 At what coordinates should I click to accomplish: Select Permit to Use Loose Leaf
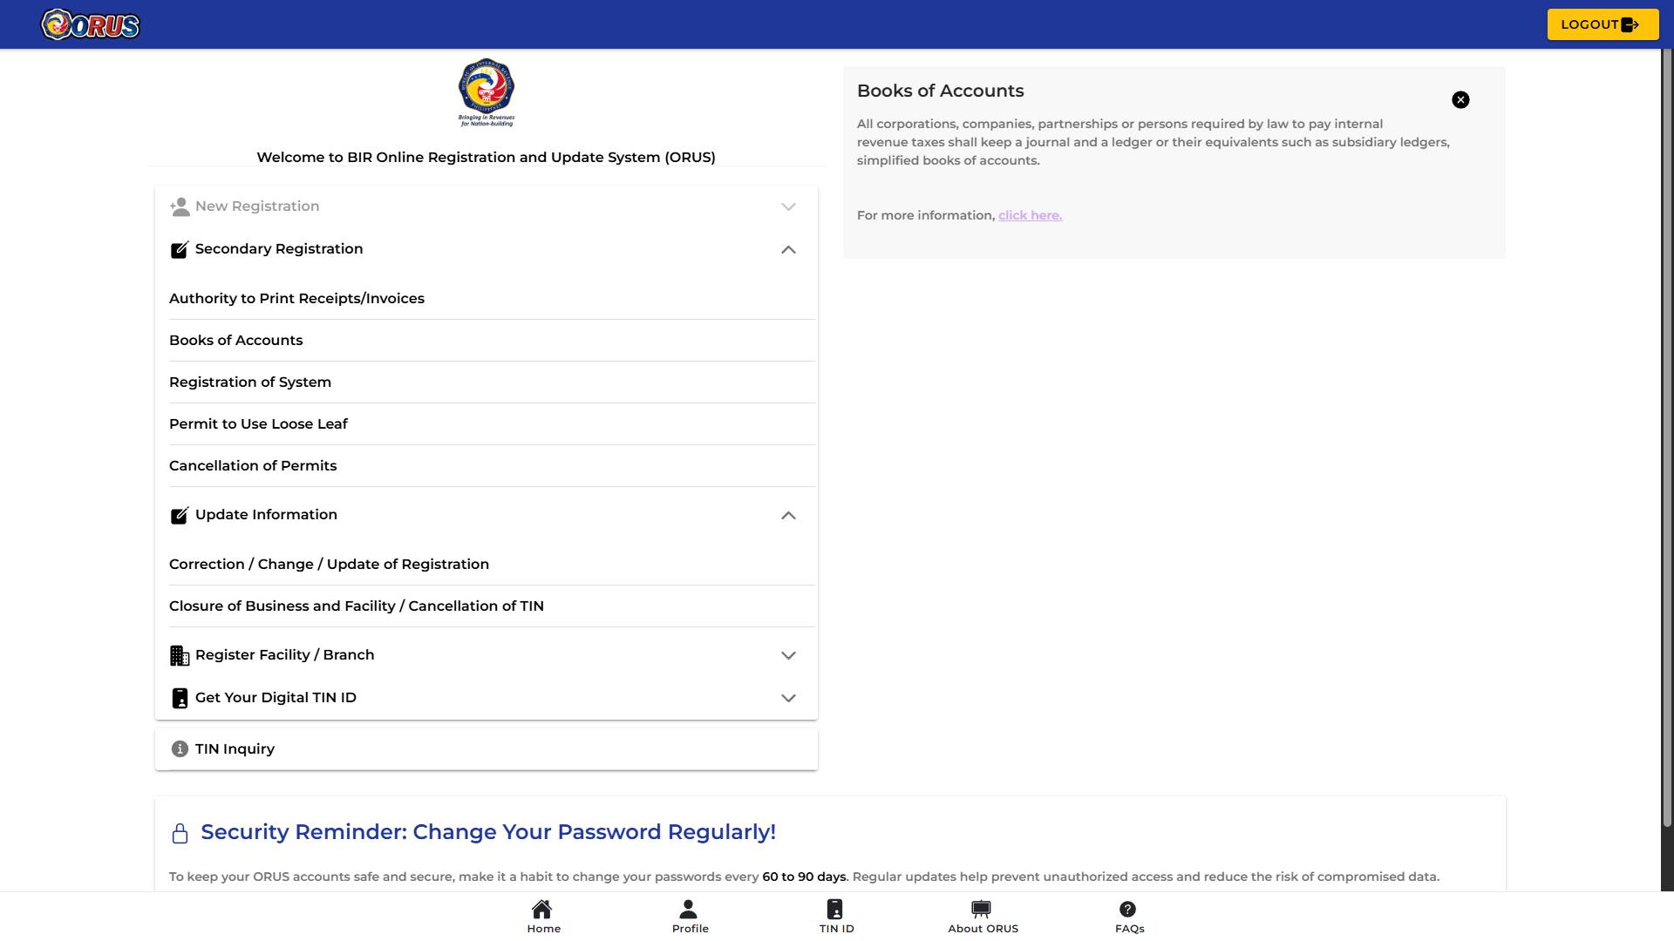pos(492,424)
